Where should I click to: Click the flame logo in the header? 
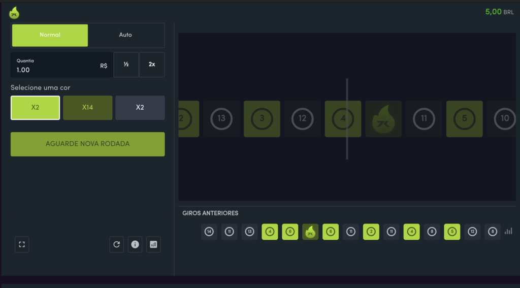(x=14, y=13)
